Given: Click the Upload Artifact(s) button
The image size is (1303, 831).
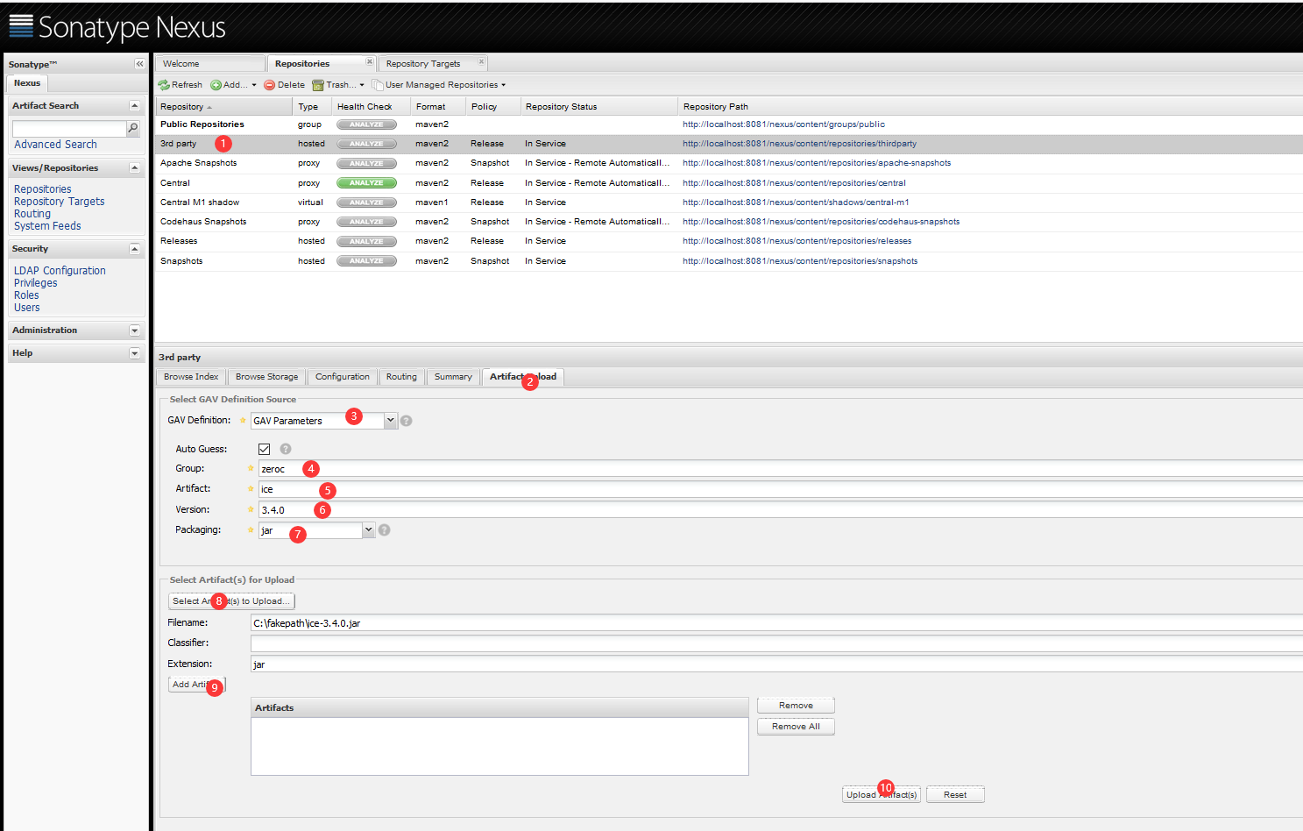Looking at the screenshot, I should (882, 795).
